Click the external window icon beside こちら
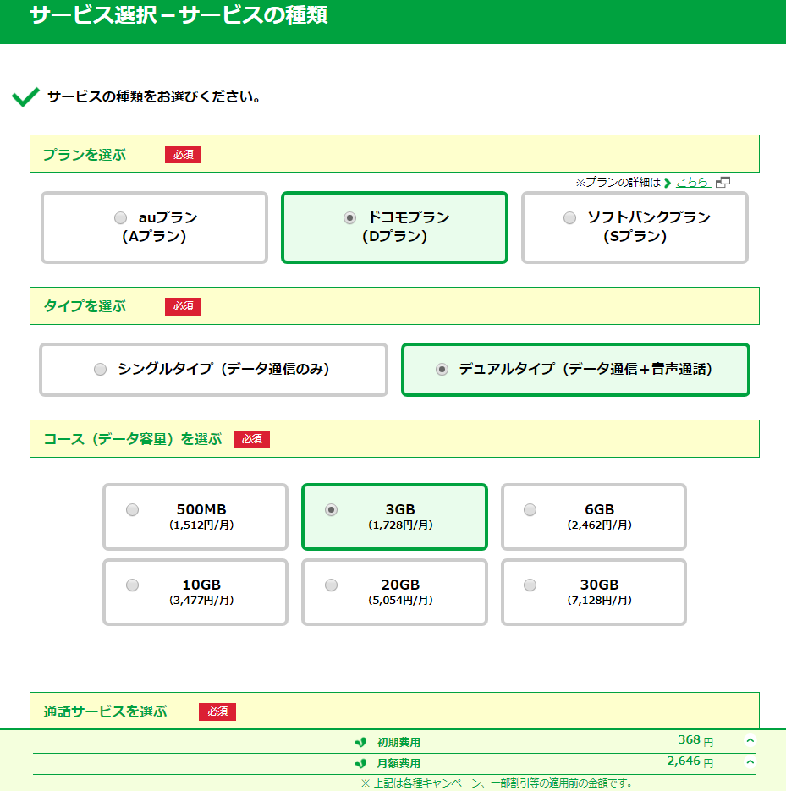The image size is (786, 791). (723, 182)
